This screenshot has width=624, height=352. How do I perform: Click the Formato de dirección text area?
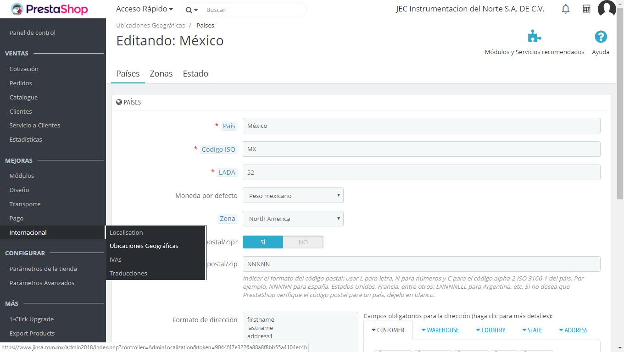[x=300, y=332]
